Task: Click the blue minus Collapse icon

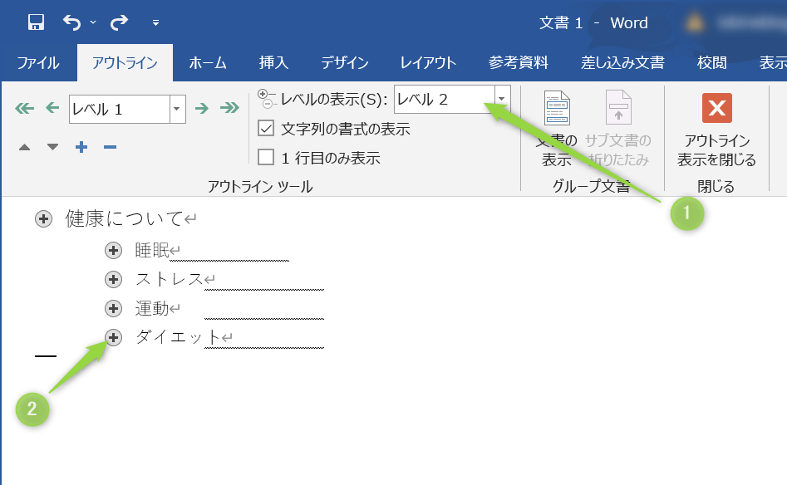Action: [x=109, y=147]
